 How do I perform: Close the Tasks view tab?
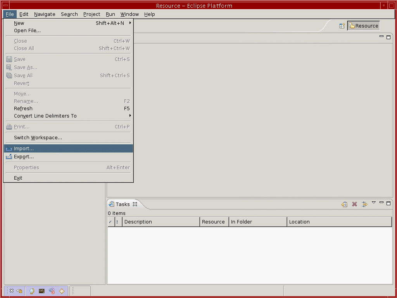[x=135, y=204]
